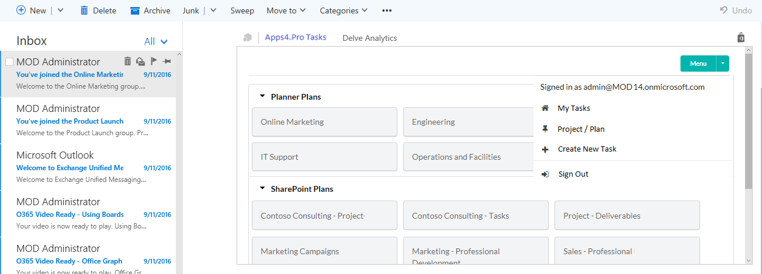The image size is (762, 274).
Task: Open the more actions ellipsis menu
Action: 387,10
